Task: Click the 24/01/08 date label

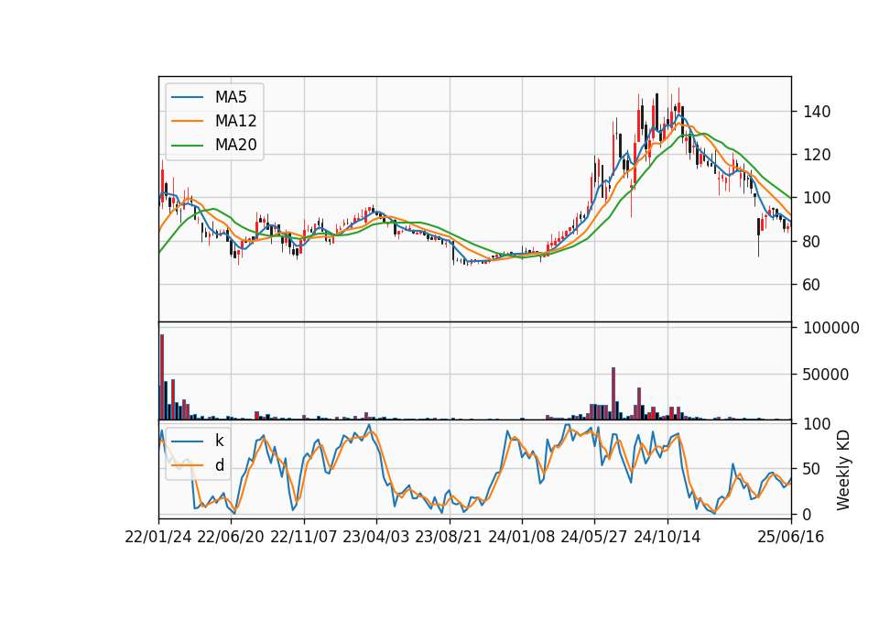Action: pyautogui.click(x=521, y=537)
